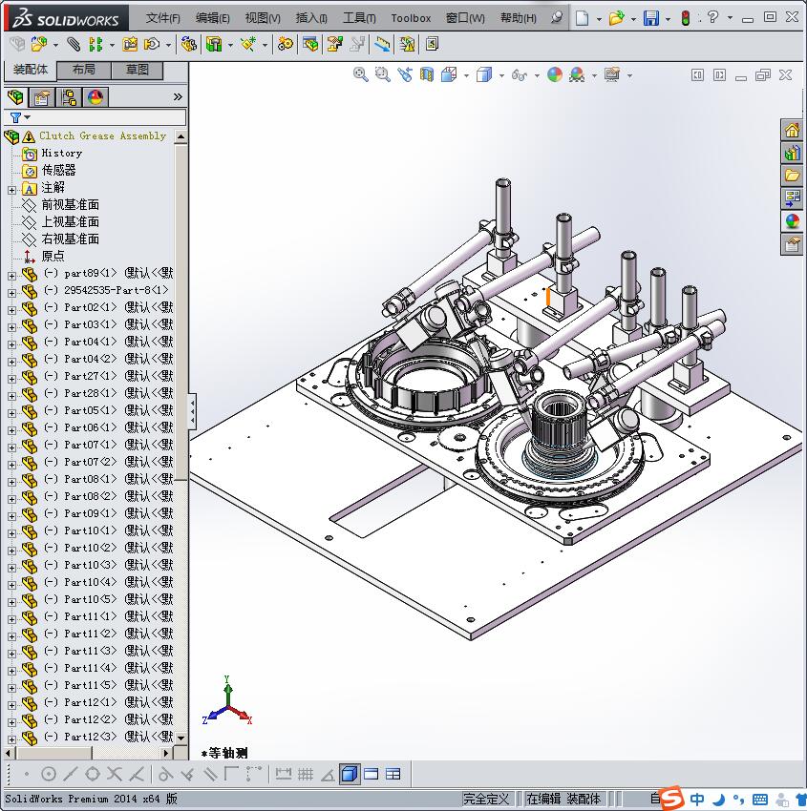This screenshot has height=811, width=807.
Task: Toggle the shaded-with-edges view button in bottom toolbar
Action: click(x=350, y=774)
